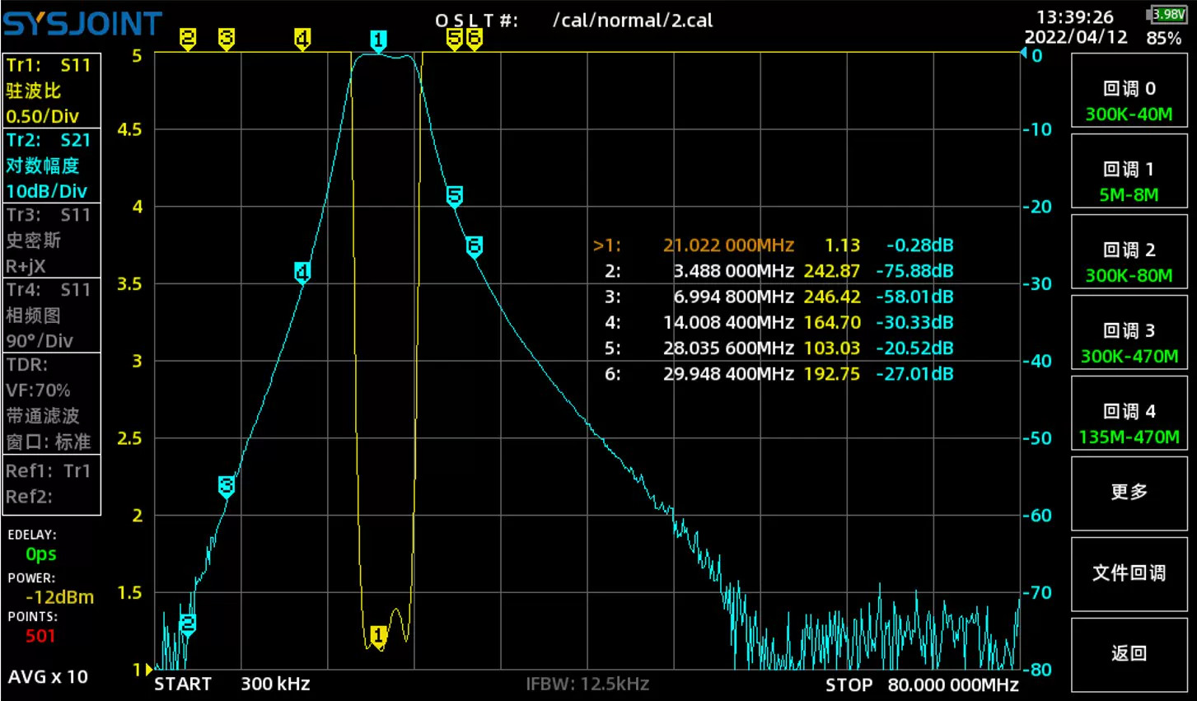
Task: Click yellow marker 1 at SWR minimum
Action: pos(378,636)
